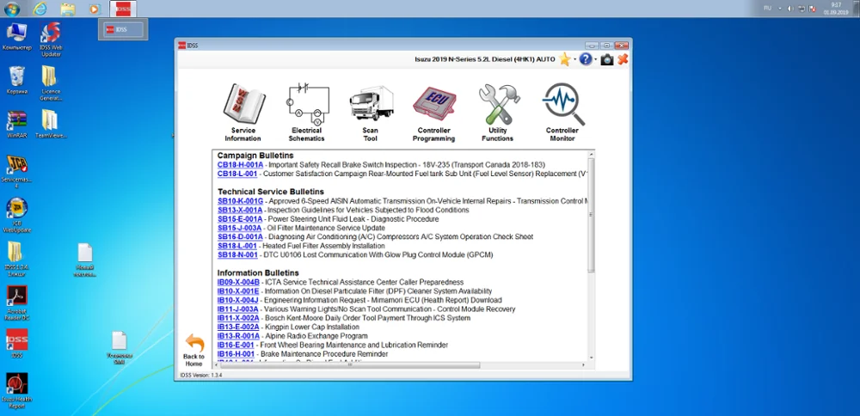Select the Recycle Bin desktop icon
860x416 pixels.
(x=17, y=81)
